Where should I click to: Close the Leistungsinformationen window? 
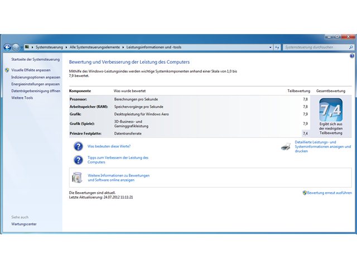click(348, 36)
